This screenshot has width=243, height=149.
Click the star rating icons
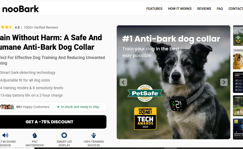tap(6, 27)
